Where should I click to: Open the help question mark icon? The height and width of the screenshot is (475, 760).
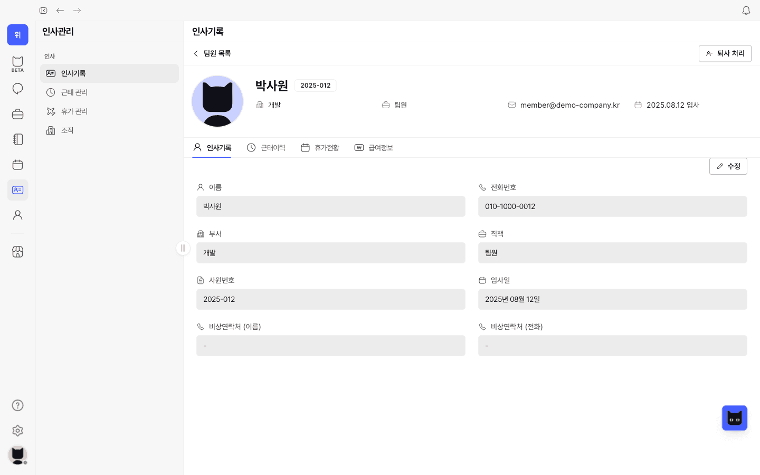click(x=17, y=405)
